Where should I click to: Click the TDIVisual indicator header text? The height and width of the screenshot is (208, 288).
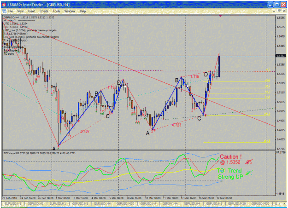40,153
